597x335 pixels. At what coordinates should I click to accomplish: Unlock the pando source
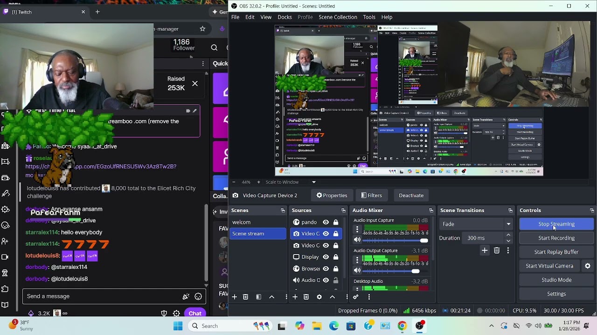(335, 222)
